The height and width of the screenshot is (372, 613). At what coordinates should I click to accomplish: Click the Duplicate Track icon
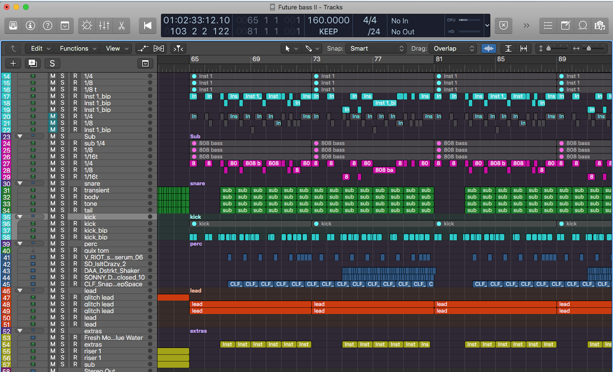tap(33, 63)
